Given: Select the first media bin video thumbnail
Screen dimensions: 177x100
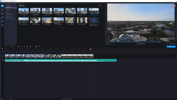Looking at the screenshot, I should pos(24,11).
